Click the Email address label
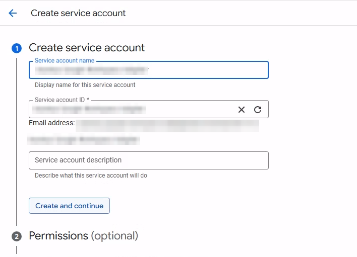The width and height of the screenshot is (357, 257). click(52, 123)
